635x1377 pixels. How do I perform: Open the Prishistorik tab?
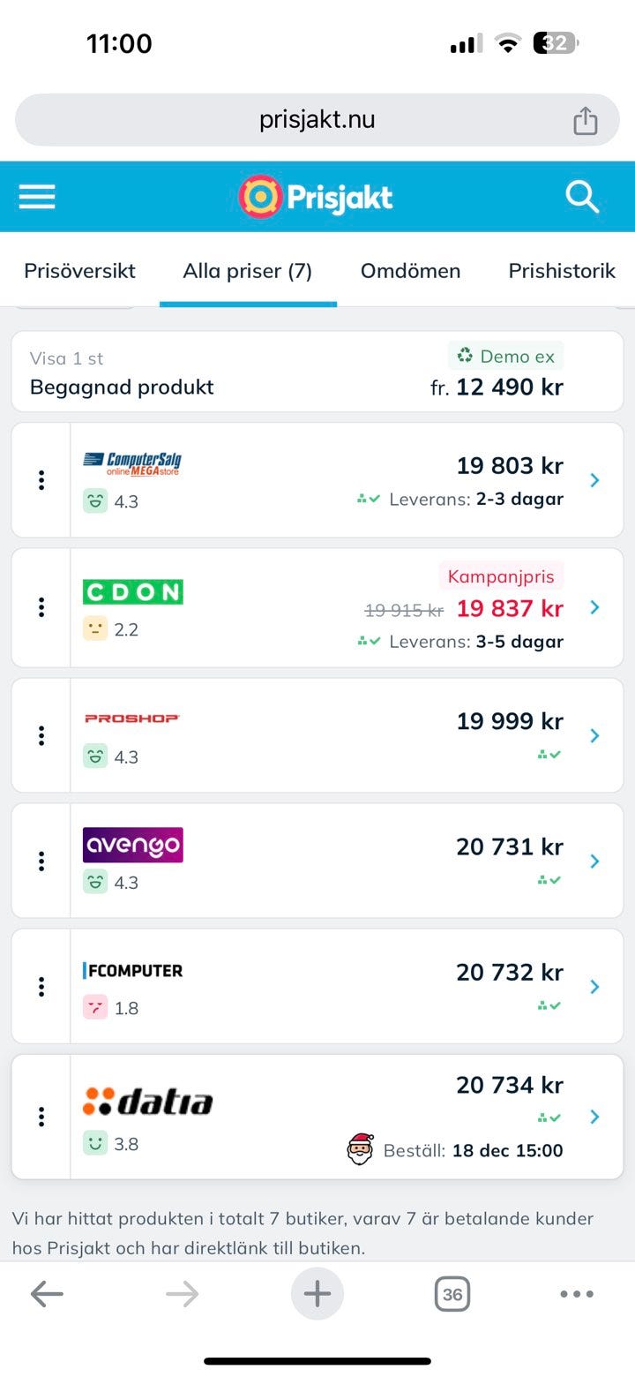(562, 271)
